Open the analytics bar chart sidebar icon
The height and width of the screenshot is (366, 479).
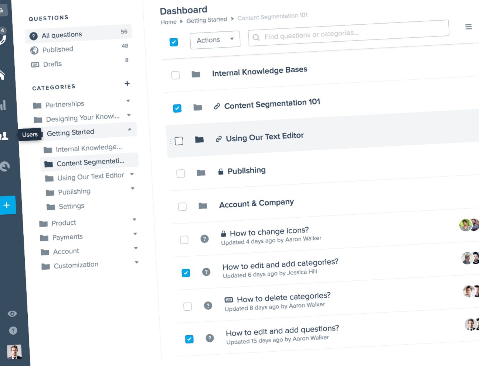[x=3, y=105]
